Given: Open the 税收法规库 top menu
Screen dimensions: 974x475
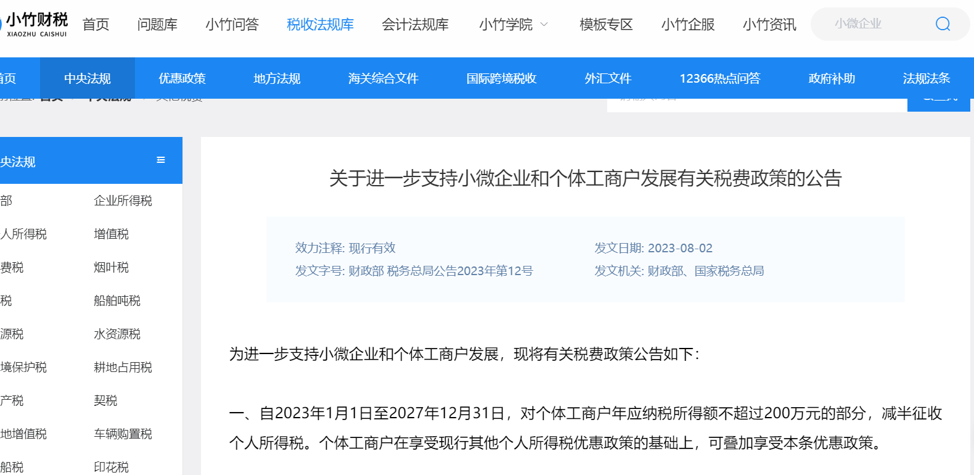Looking at the screenshot, I should 320,24.
